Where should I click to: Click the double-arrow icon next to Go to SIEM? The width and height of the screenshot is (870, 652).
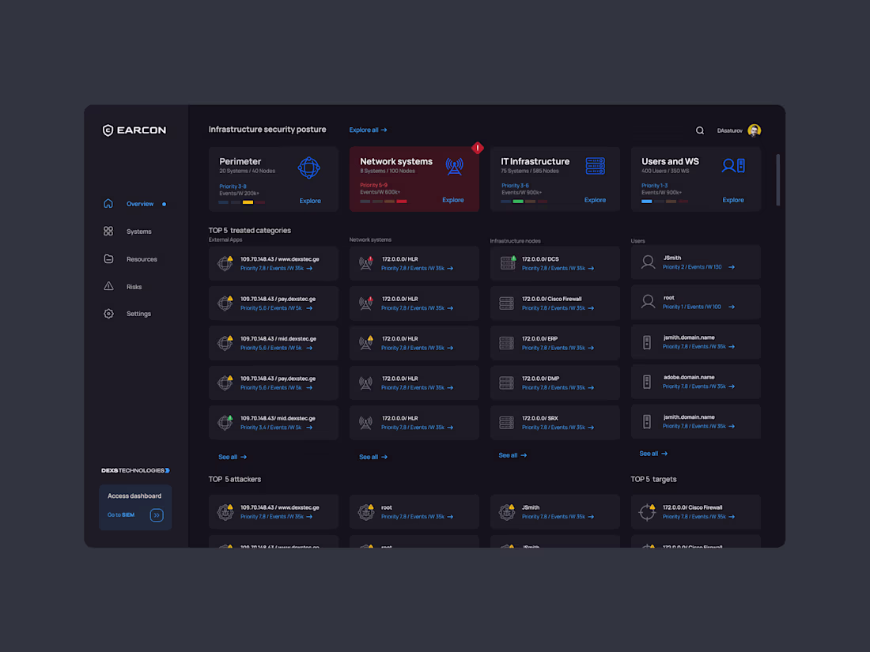(157, 514)
